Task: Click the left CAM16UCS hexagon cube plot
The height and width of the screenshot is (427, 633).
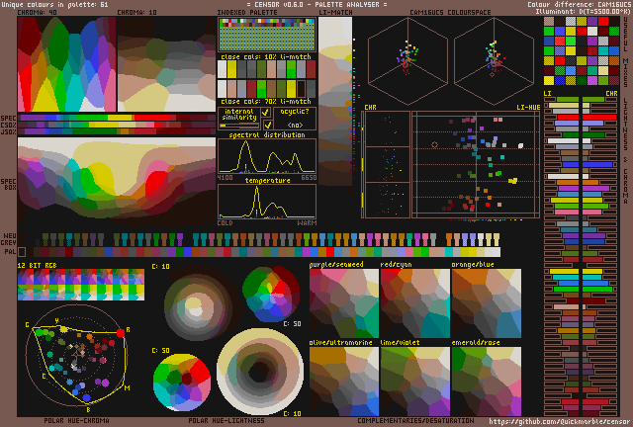Action: 407,61
